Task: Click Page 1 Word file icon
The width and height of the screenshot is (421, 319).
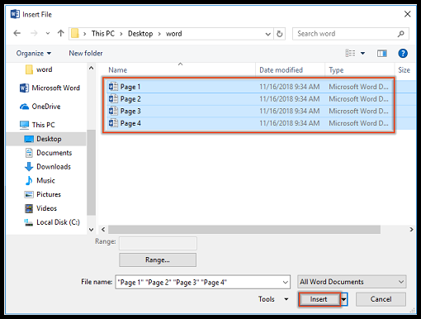Action: [x=113, y=87]
